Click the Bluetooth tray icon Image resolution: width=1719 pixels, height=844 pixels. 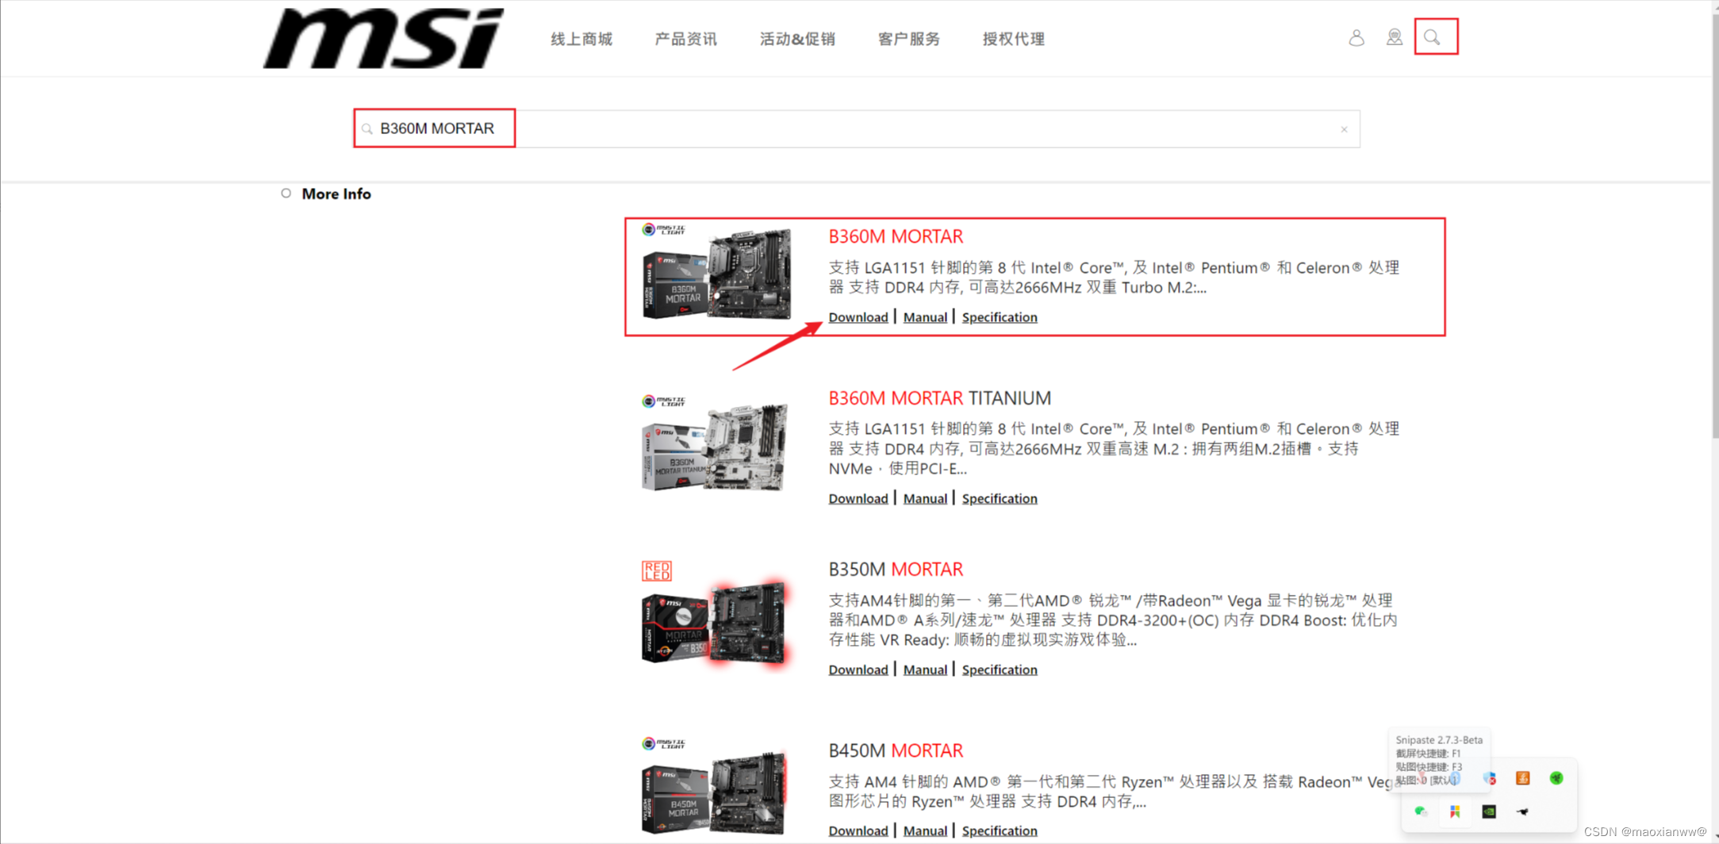pos(1455,779)
